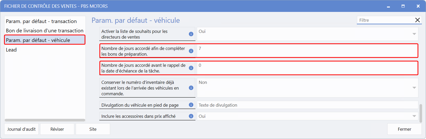
Task: Click info icon for accessories in displayed price
Action: (x=191, y=116)
